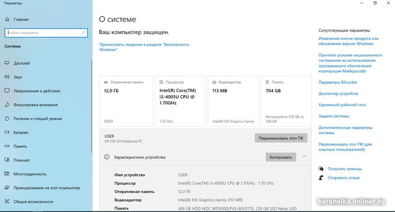Click the search magnifier icon

click(x=83, y=33)
